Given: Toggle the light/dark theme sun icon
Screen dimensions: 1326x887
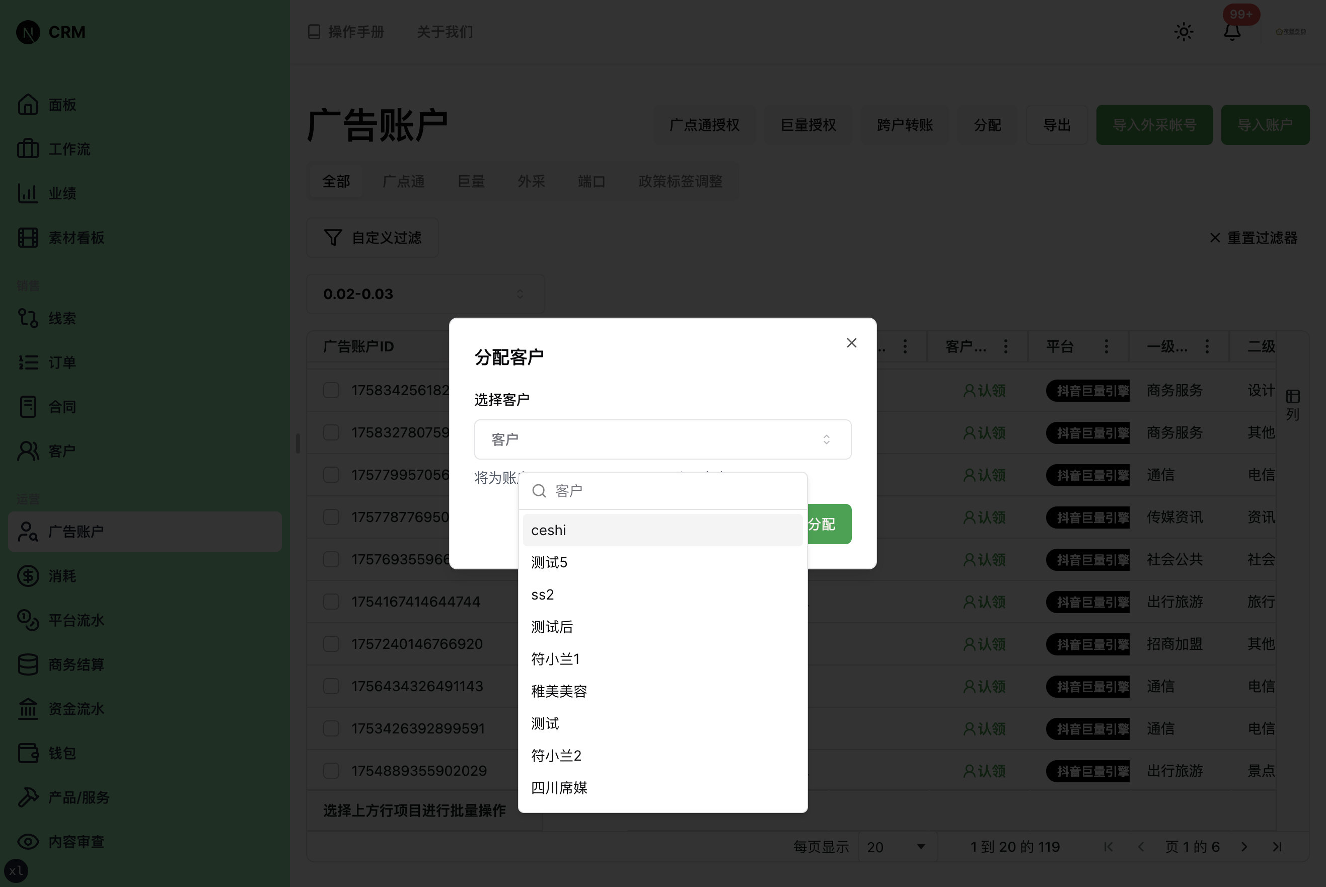Looking at the screenshot, I should tap(1183, 32).
